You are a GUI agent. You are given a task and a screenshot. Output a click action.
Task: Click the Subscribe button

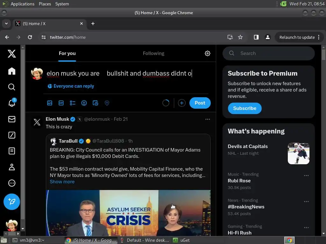coord(244,108)
